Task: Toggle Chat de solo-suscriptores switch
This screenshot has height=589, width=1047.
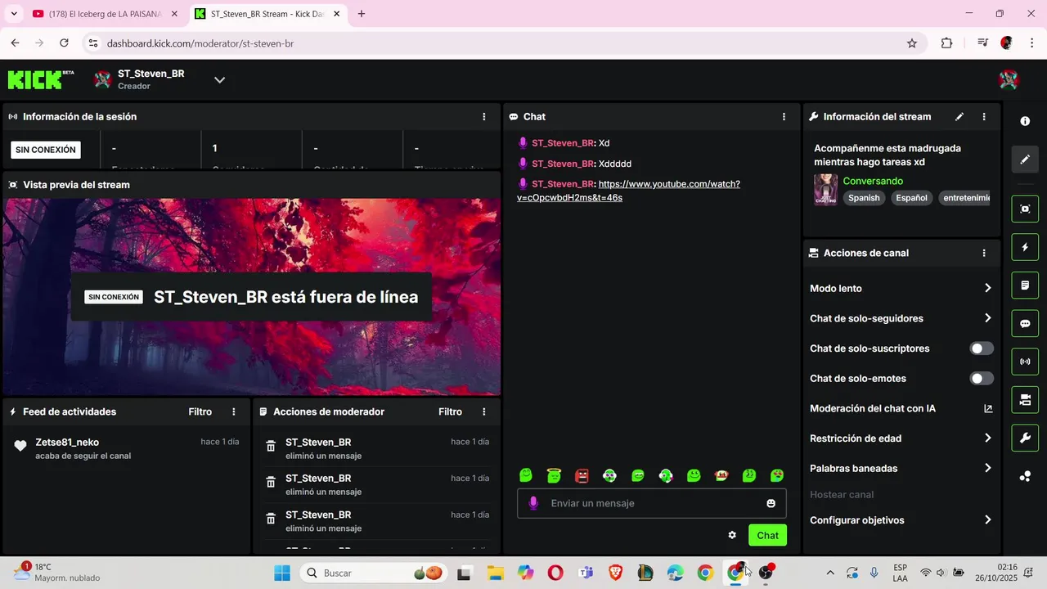Action: [x=982, y=348]
